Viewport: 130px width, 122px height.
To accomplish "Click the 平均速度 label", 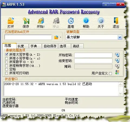I will click(72, 99).
